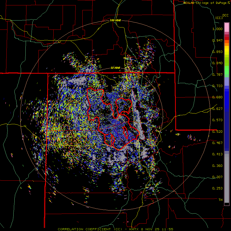
Task: Click the TH threshold label
Action: point(220,200)
